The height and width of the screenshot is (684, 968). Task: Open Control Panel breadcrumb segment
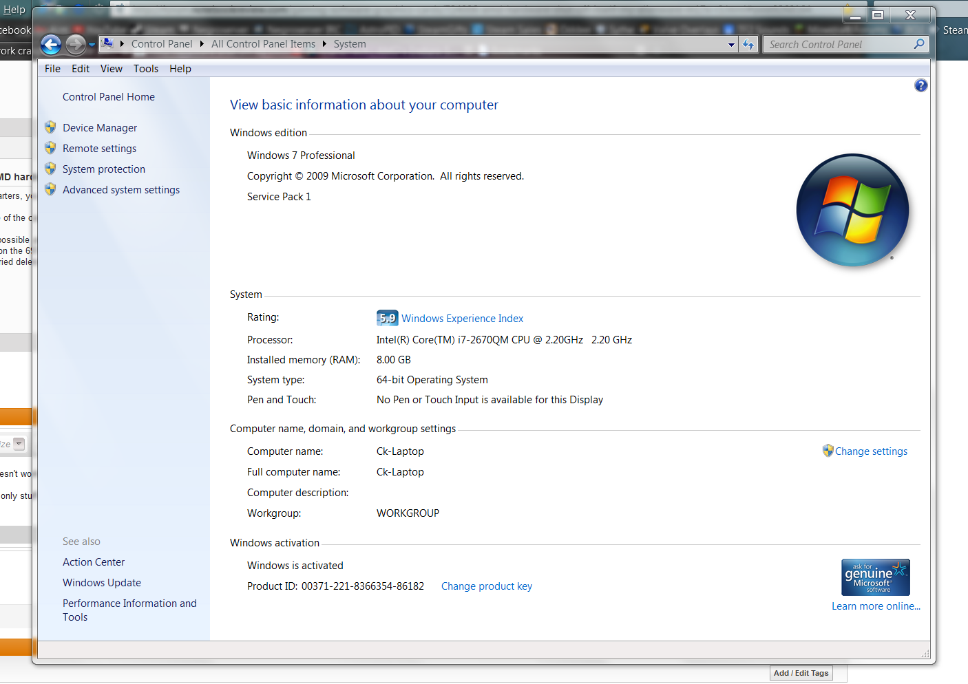[x=162, y=44]
